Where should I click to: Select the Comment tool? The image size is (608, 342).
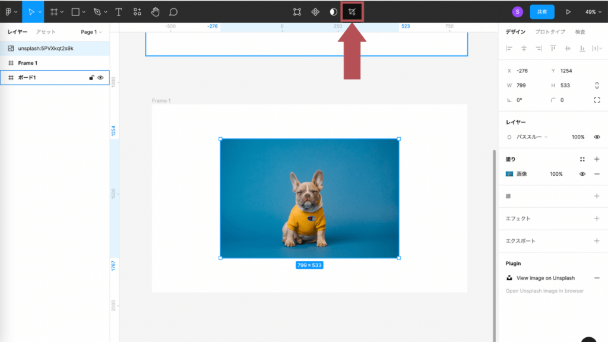tap(173, 12)
